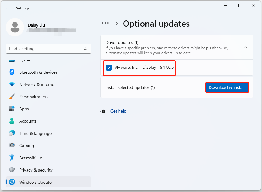Open Personalization settings
Viewport: 262px width, 192px height.
(48, 97)
